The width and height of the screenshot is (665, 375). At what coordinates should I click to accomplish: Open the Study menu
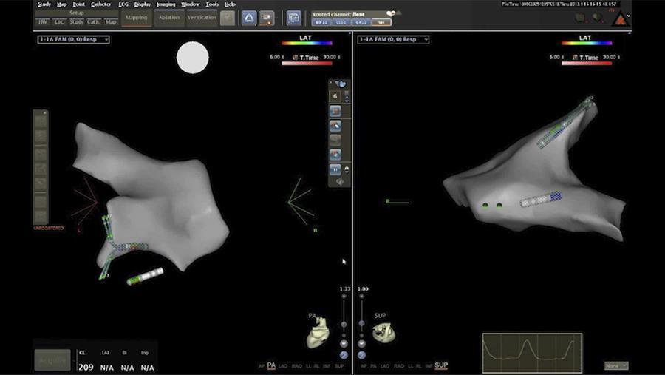tap(44, 4)
